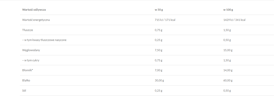
Task: Click the '14,00 g' fiber value
Action: (x=228, y=70)
